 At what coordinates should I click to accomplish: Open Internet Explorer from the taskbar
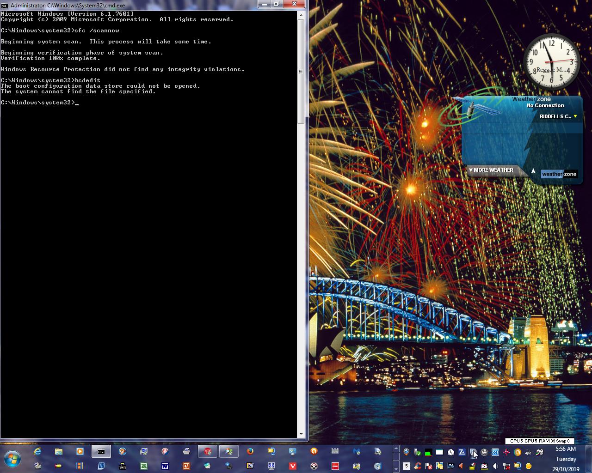click(37, 451)
